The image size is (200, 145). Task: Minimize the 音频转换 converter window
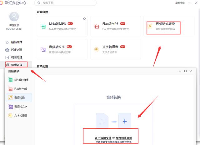coord(180,71)
